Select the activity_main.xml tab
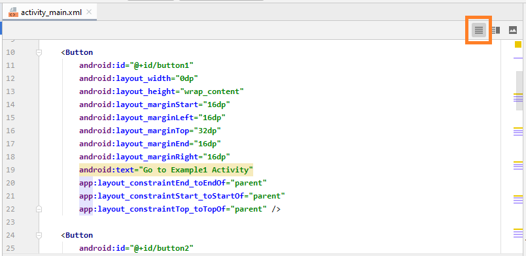 [x=50, y=12]
